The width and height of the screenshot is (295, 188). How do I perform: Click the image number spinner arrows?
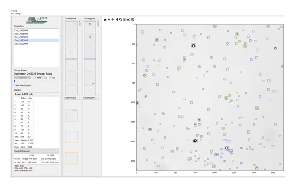50,77
